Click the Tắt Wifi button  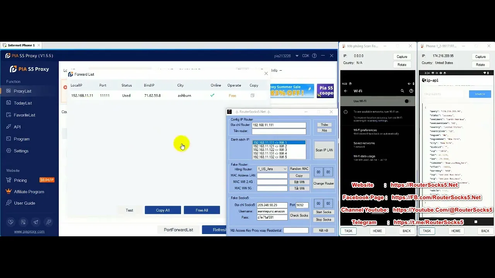coord(299,188)
